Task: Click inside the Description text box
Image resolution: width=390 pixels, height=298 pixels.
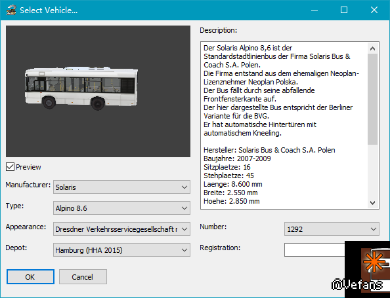Action: [x=284, y=125]
